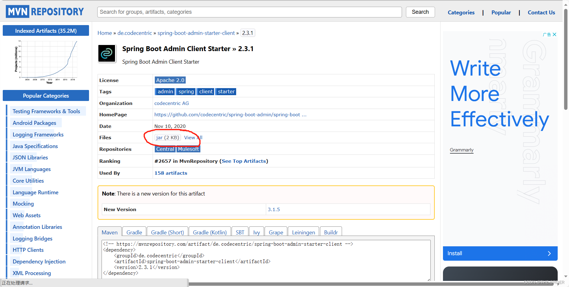Open JVM Languages category
This screenshot has width=569, height=287.
point(32,169)
